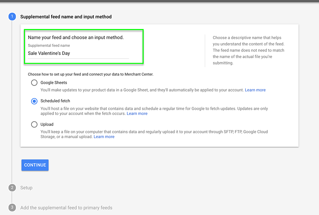This screenshot has height=215, width=319.
Task: Expand the Setup step
Action: [x=26, y=188]
